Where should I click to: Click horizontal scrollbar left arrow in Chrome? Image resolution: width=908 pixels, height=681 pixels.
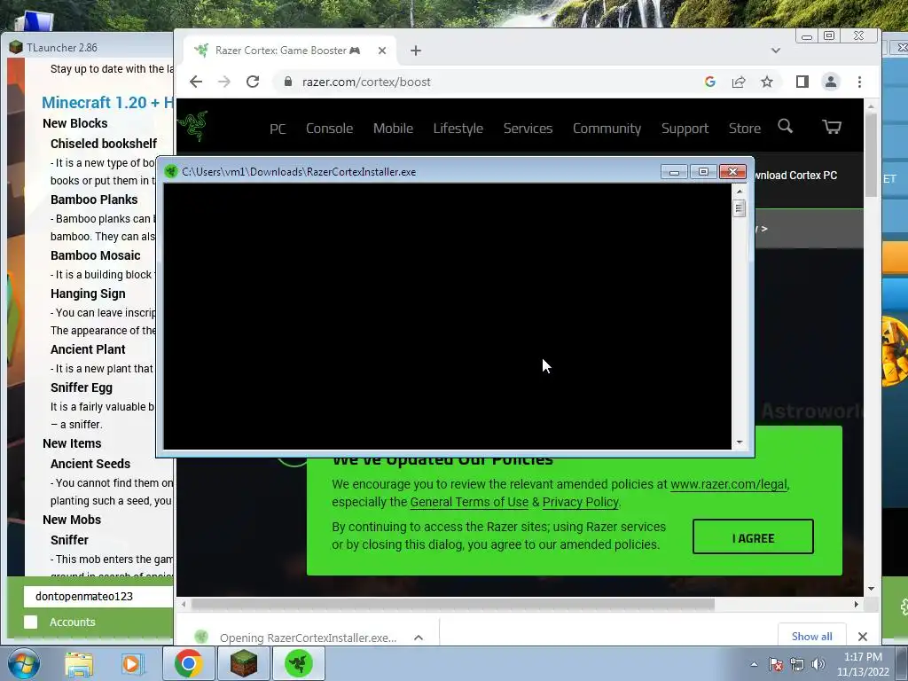tap(184, 604)
